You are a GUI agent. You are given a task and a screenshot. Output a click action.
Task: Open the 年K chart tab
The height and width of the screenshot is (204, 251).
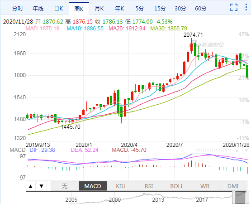coord(119,9)
